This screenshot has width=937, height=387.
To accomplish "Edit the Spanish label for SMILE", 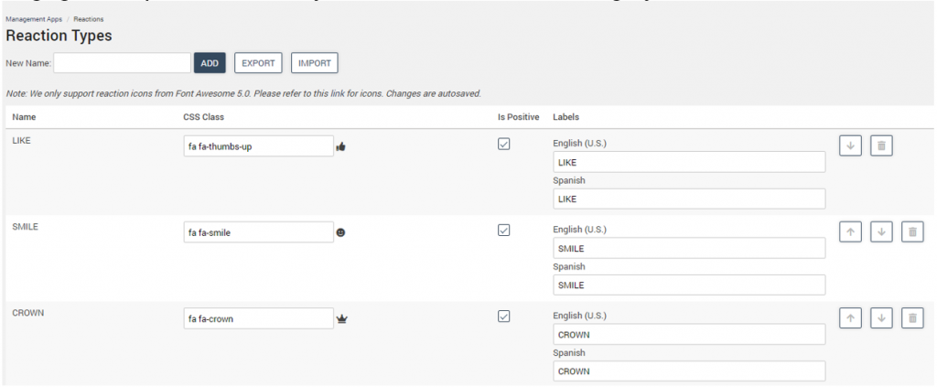I will 689,285.
